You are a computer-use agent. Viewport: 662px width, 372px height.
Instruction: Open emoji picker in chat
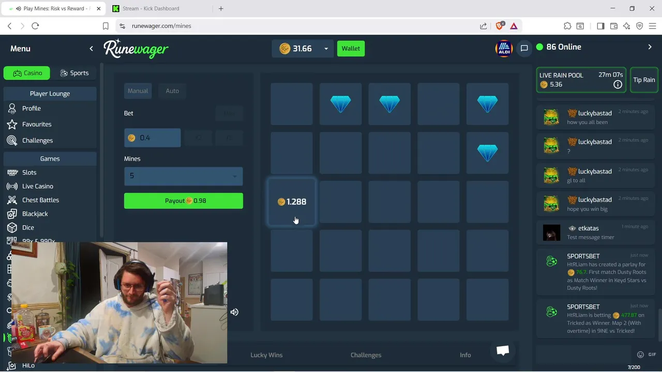[640, 354]
